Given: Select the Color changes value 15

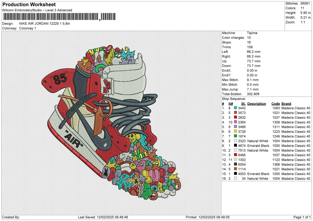Looking at the screenshot, I should pyautogui.click(x=249, y=38).
